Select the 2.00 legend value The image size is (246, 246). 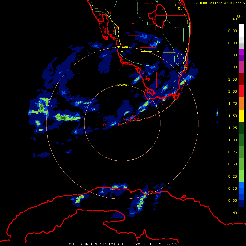[233, 92]
